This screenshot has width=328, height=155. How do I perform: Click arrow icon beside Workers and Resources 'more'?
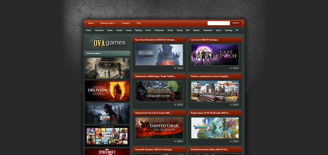pyautogui.click(x=231, y=105)
